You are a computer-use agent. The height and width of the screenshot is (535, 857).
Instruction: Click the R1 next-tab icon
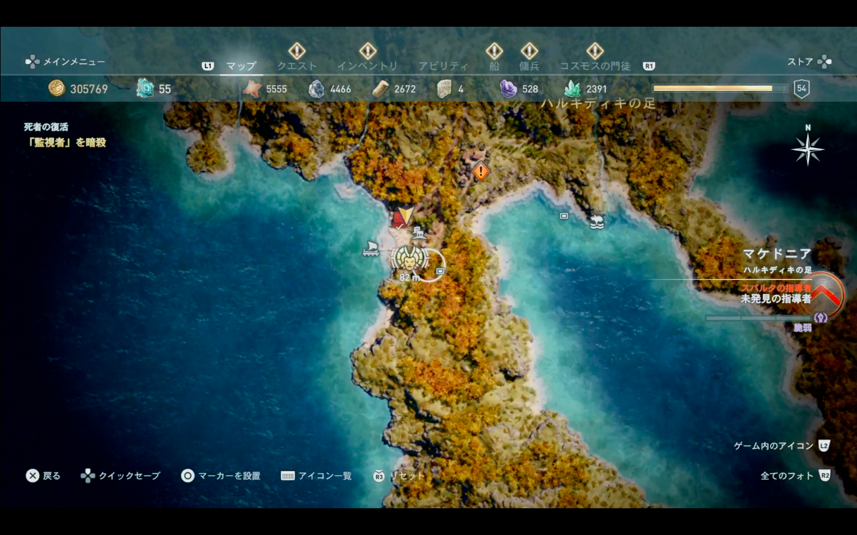click(649, 66)
